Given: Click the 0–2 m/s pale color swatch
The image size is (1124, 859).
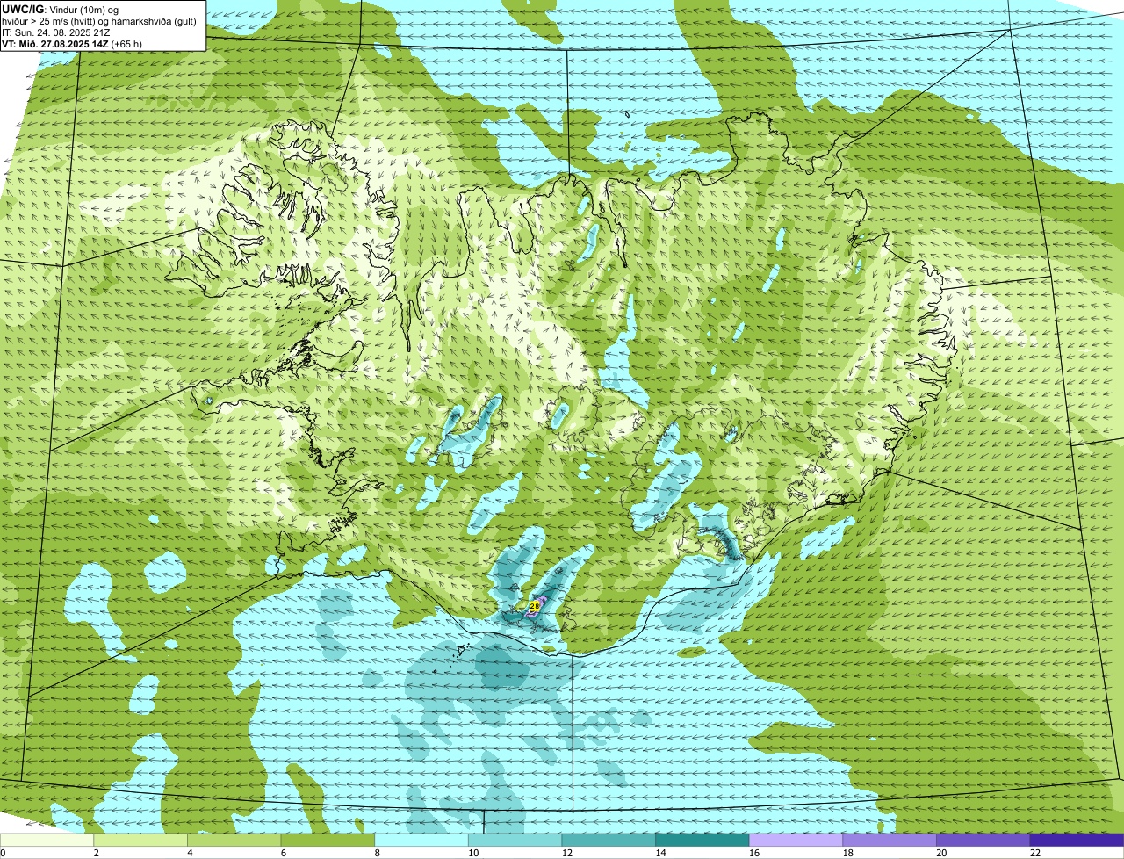Looking at the screenshot, I should point(47,841).
